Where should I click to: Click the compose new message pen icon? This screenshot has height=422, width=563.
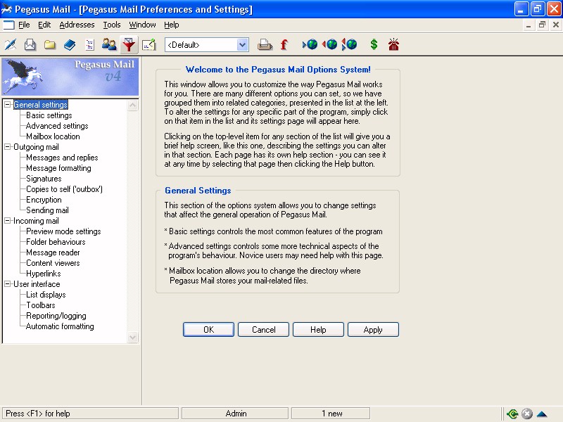tap(11, 45)
